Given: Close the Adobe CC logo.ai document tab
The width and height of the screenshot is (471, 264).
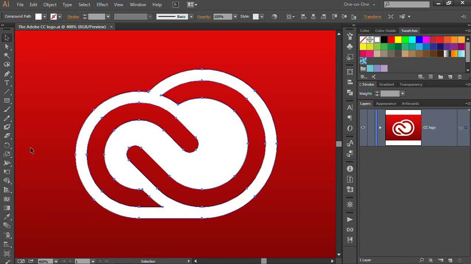Looking at the screenshot, I should click(111, 26).
